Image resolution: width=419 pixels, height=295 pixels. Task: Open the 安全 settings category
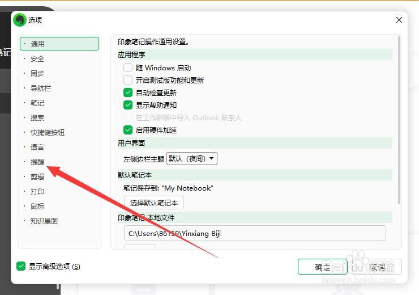(37, 59)
